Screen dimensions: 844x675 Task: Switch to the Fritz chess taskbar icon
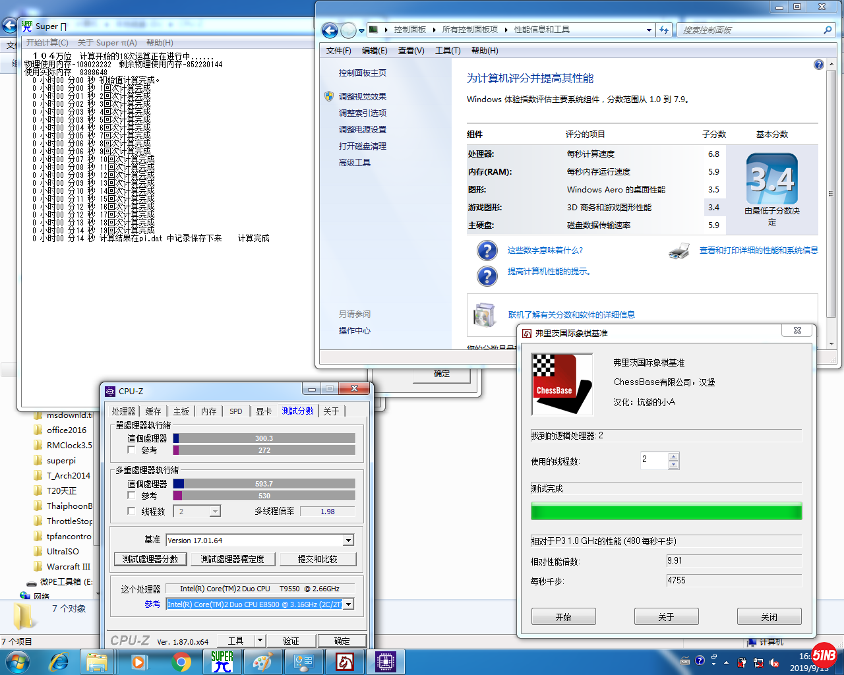tap(344, 662)
